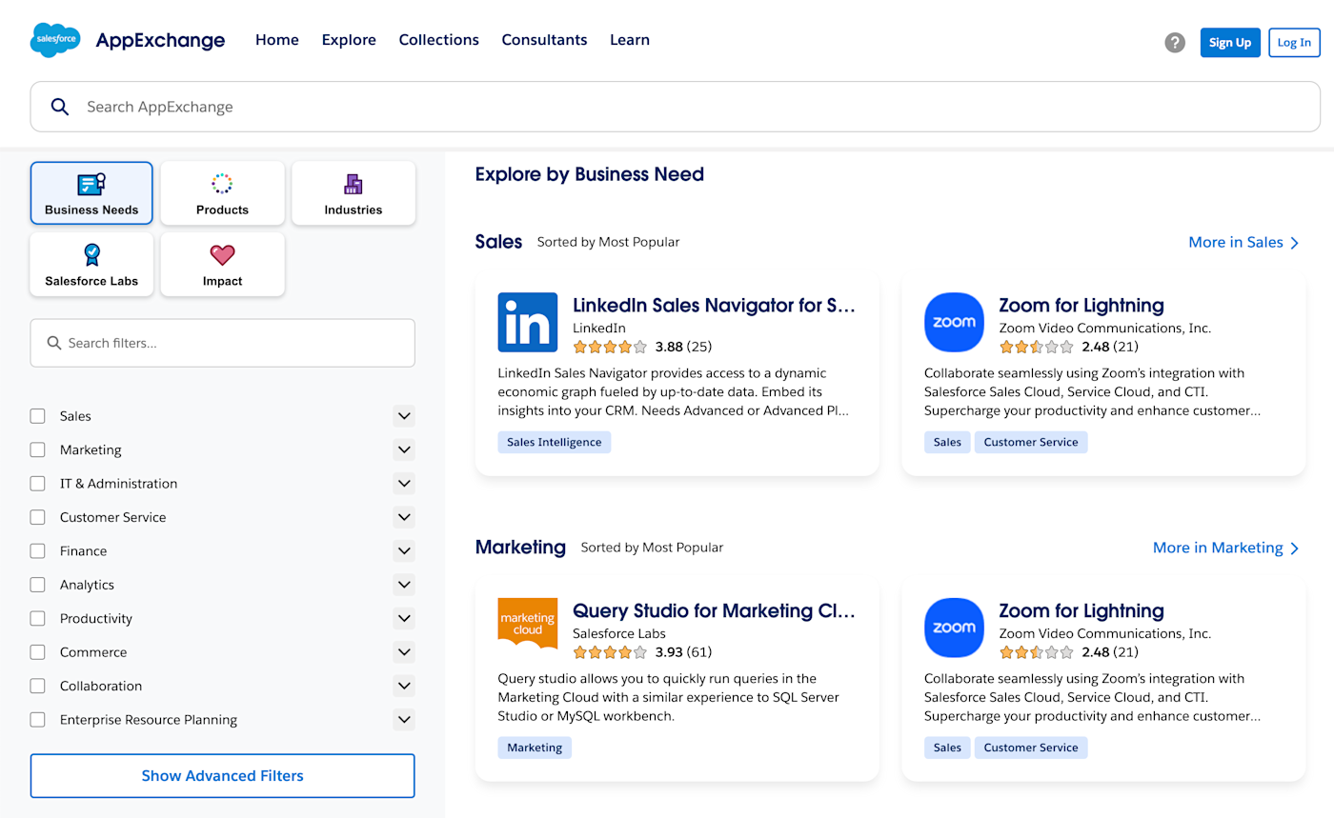Open the Learn nav item
Viewport: 1334px width, 818px height.
630,40
